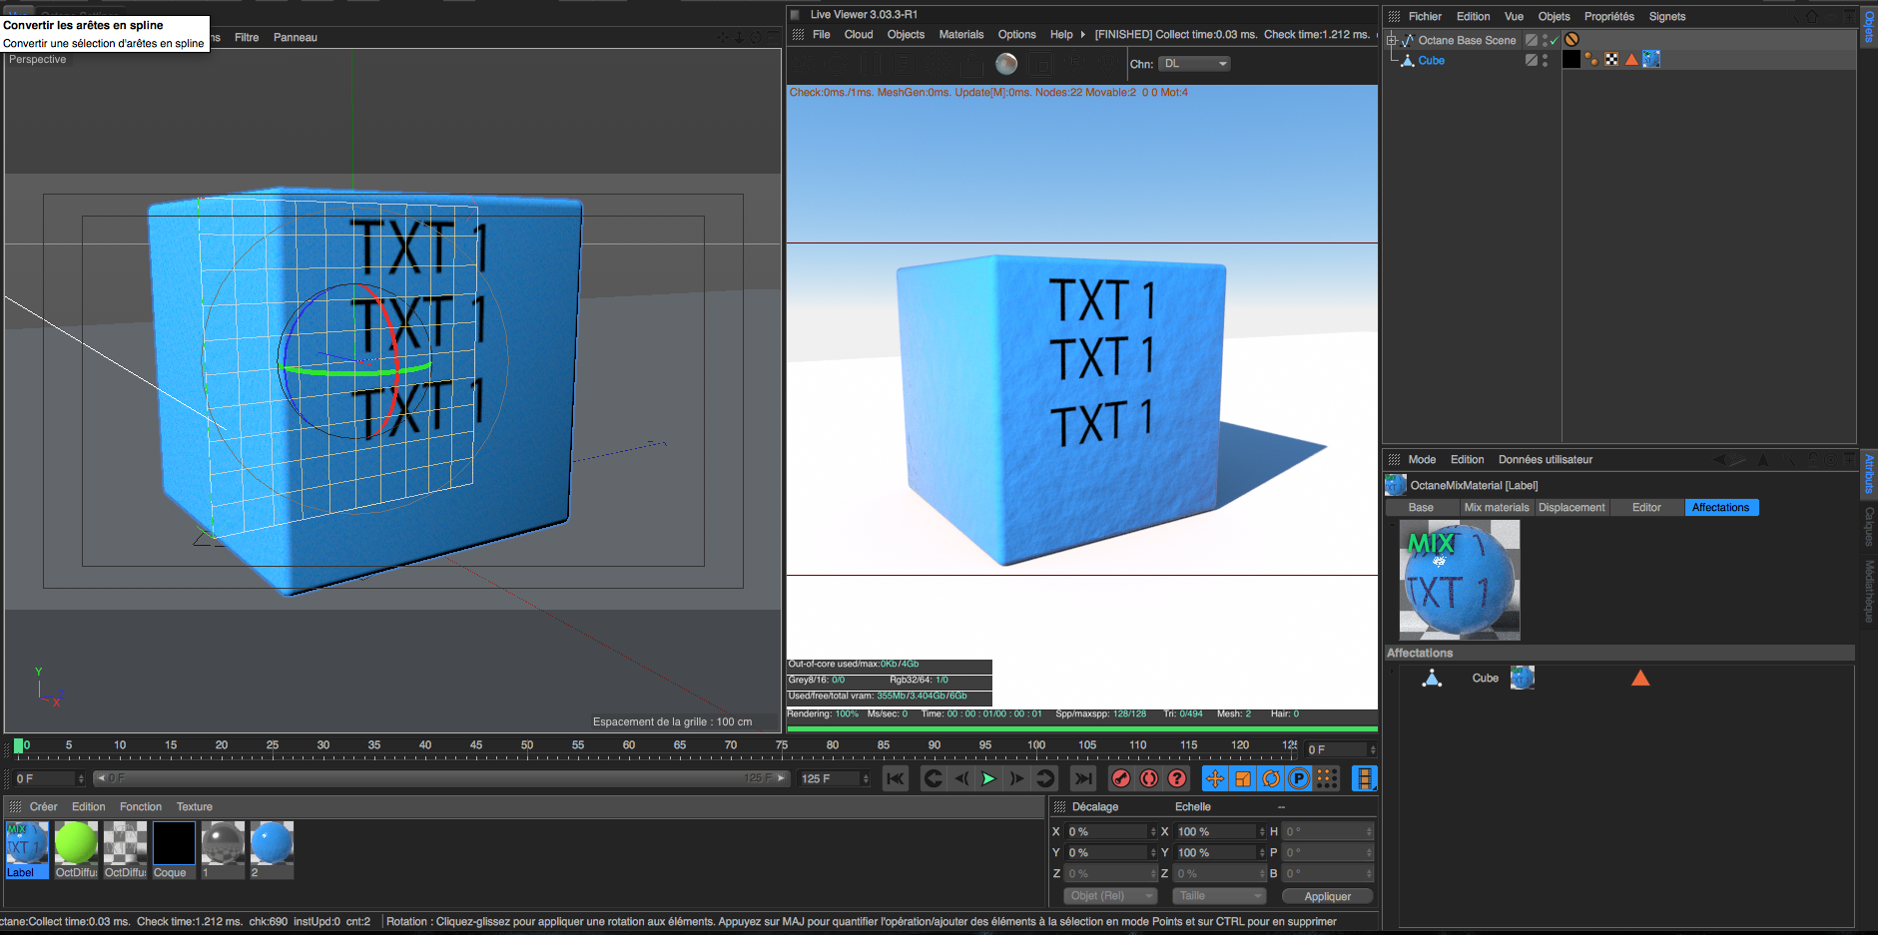
Task: Select the grey glass material named 1
Action: pos(223,850)
